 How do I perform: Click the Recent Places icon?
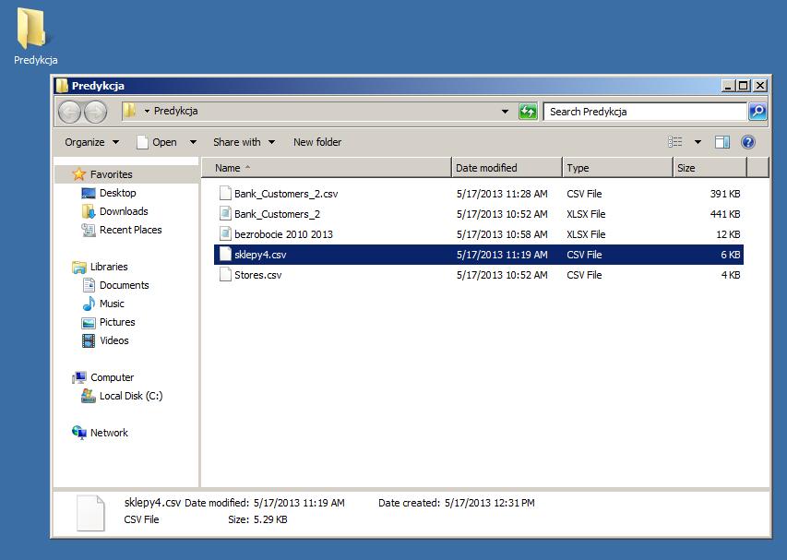tap(89, 230)
